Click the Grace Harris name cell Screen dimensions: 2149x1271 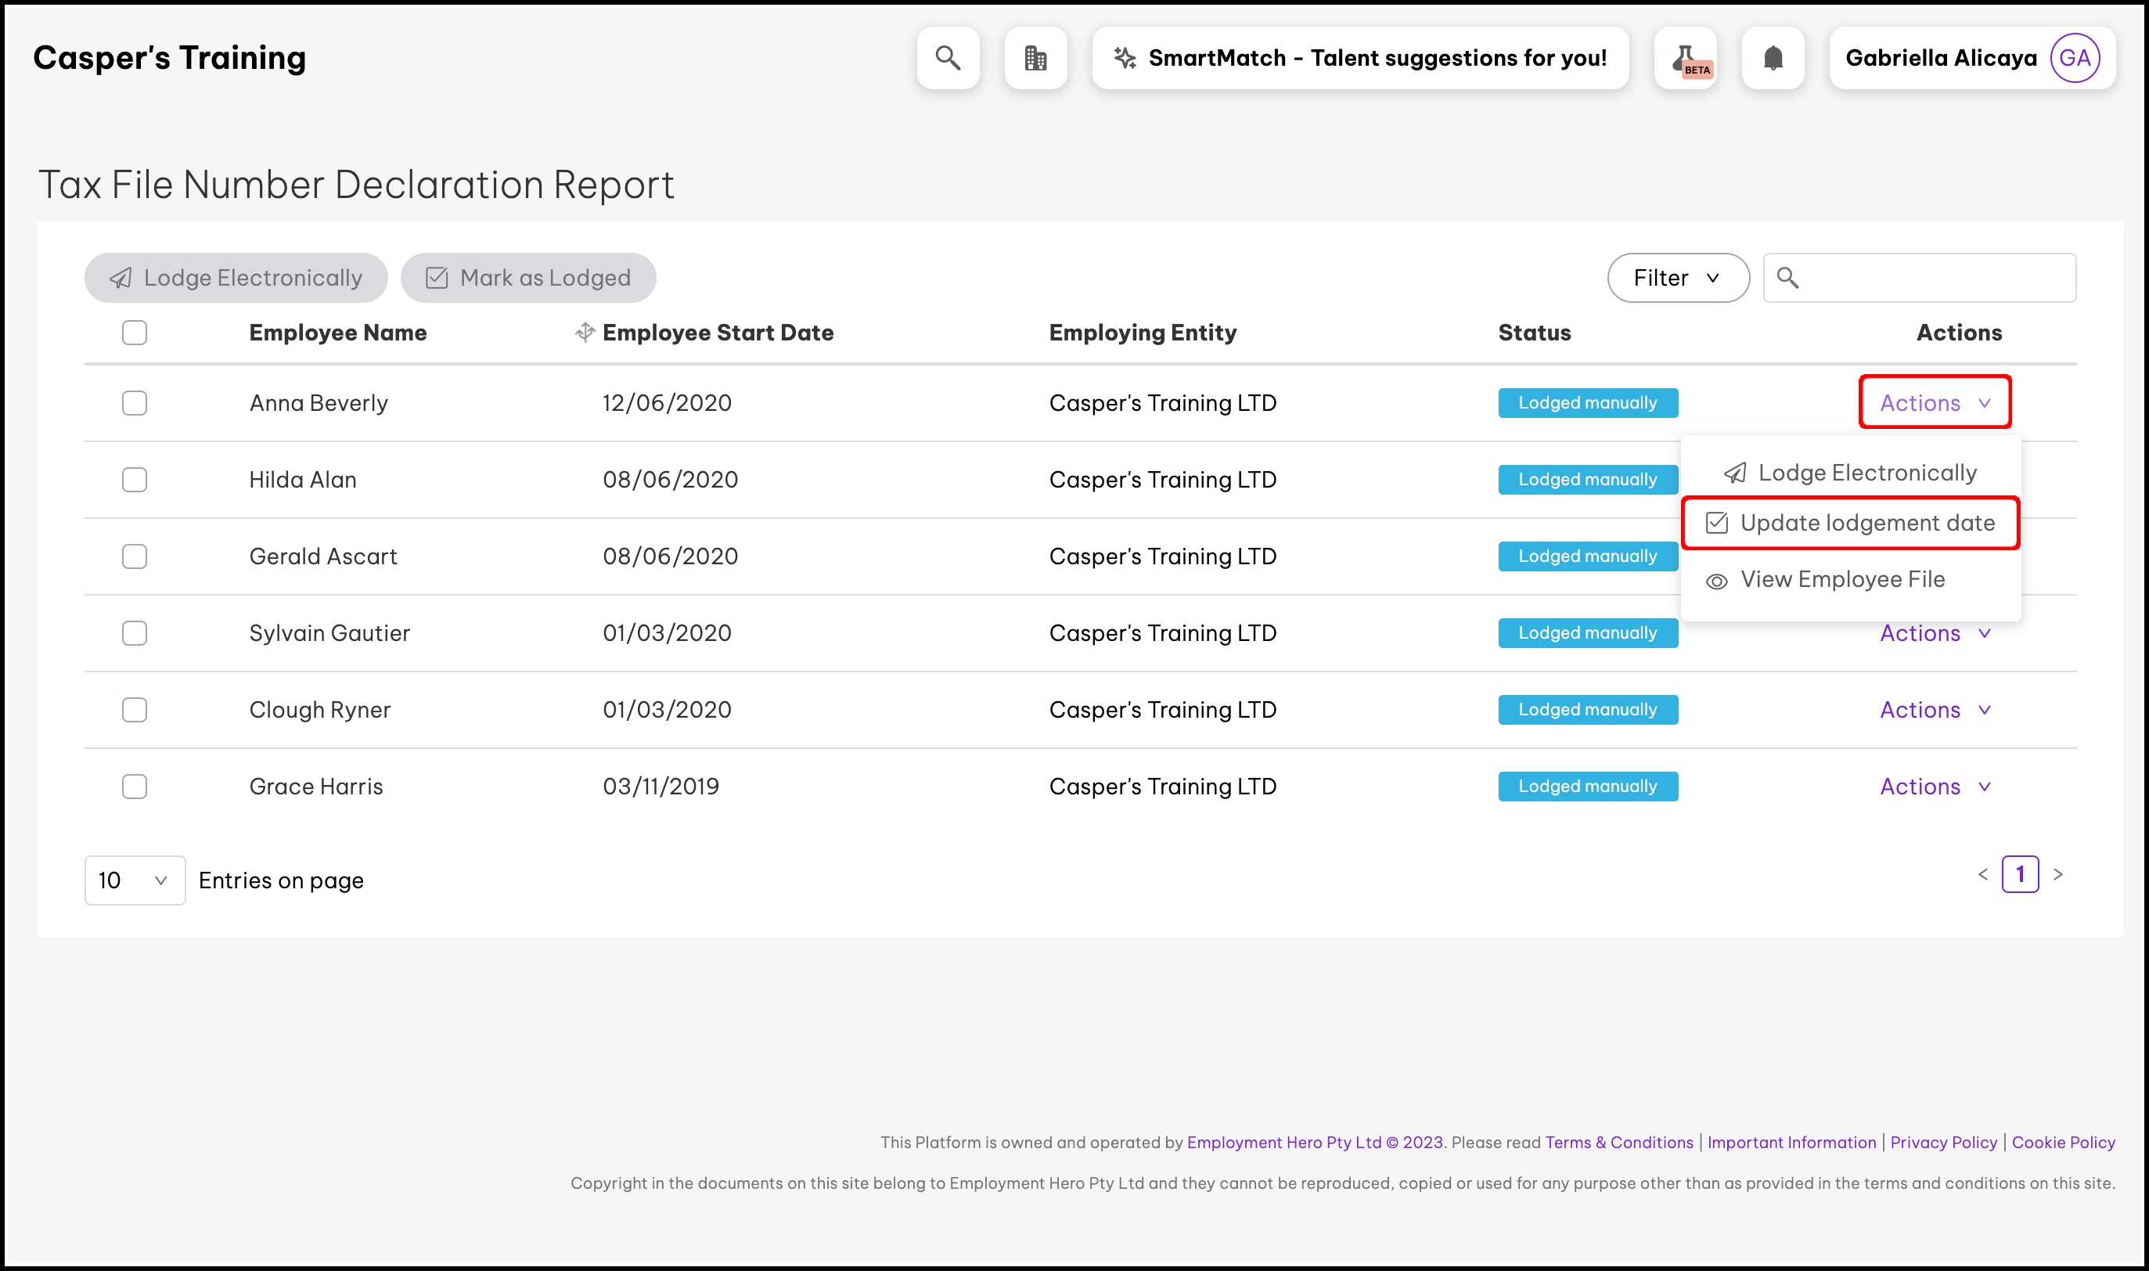tap(316, 787)
